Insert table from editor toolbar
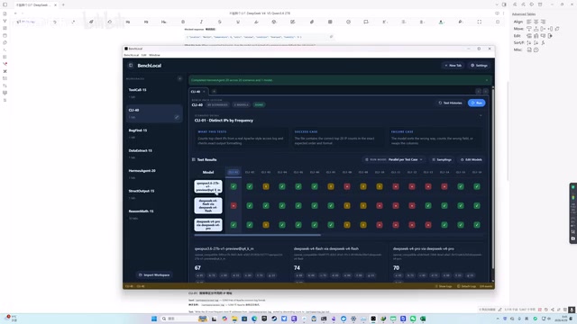Screen dimensions: 577x324 [x=330, y=22]
